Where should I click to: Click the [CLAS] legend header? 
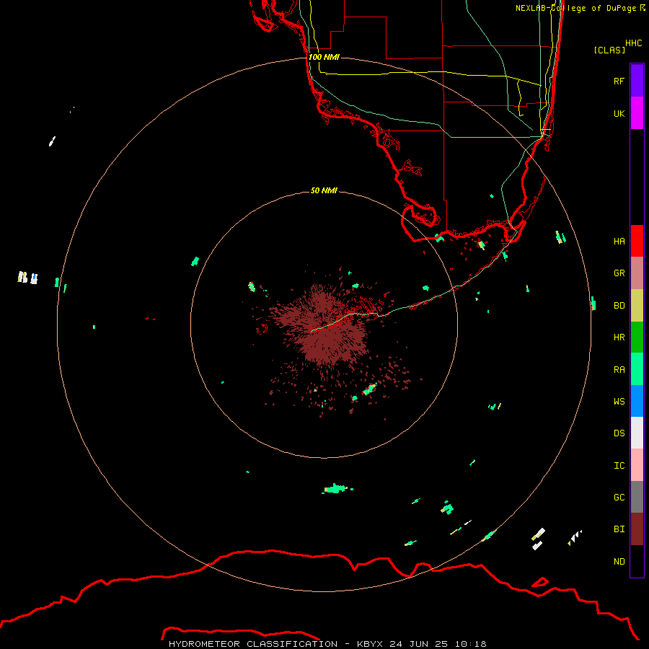click(609, 50)
